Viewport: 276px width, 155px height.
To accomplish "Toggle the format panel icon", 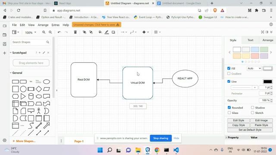I will [x=267, y=32].
